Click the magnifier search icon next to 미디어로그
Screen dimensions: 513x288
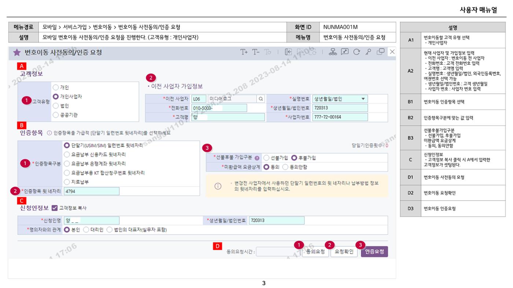[x=260, y=99]
